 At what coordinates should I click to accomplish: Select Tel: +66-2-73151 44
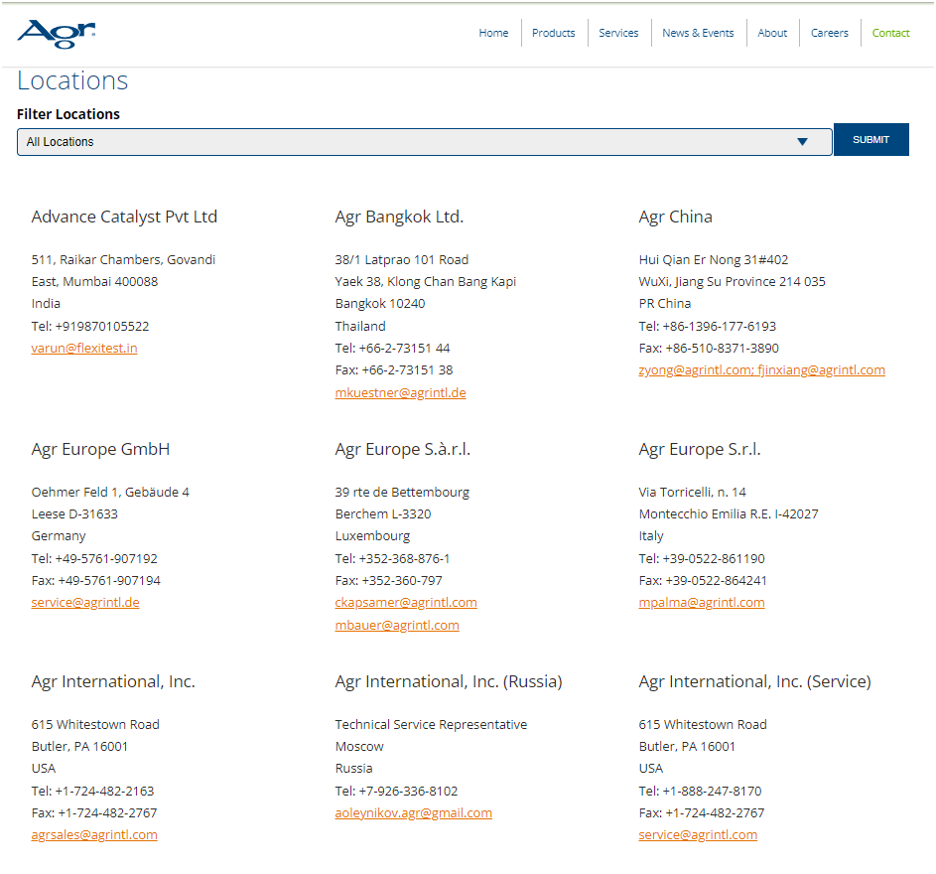[x=392, y=349]
